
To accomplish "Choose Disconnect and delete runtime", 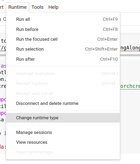I will click(63, 104).
